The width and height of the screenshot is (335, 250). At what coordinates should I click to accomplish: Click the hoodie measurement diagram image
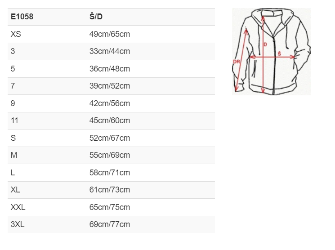click(271, 52)
